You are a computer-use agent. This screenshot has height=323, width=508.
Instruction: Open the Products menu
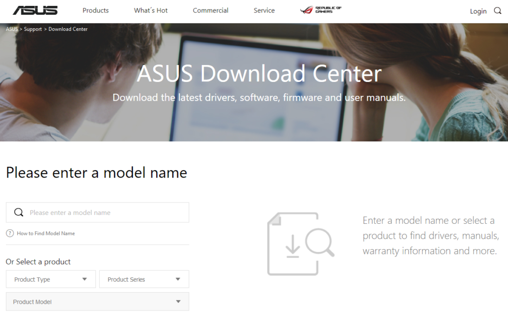pos(96,10)
